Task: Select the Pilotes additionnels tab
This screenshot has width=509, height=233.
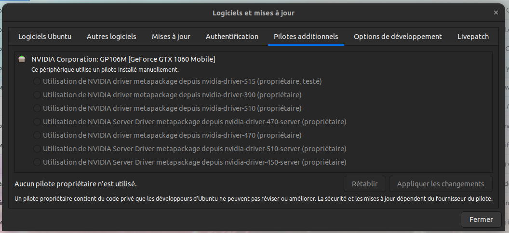Action: (x=306, y=37)
